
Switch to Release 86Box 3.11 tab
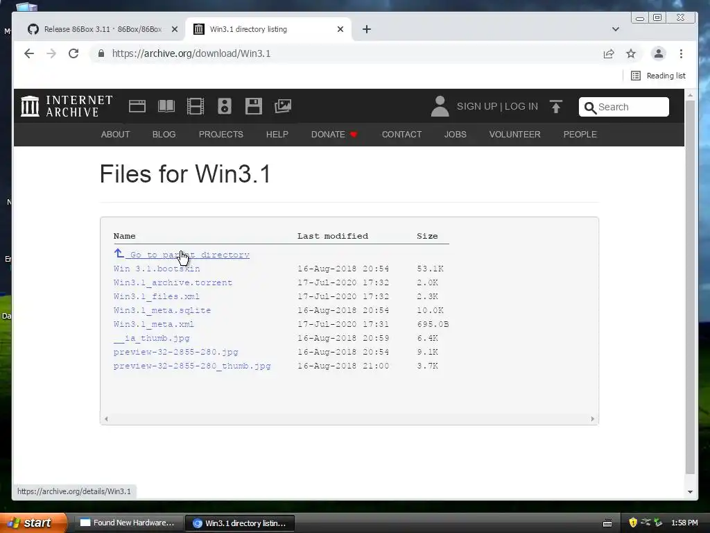pos(102,29)
